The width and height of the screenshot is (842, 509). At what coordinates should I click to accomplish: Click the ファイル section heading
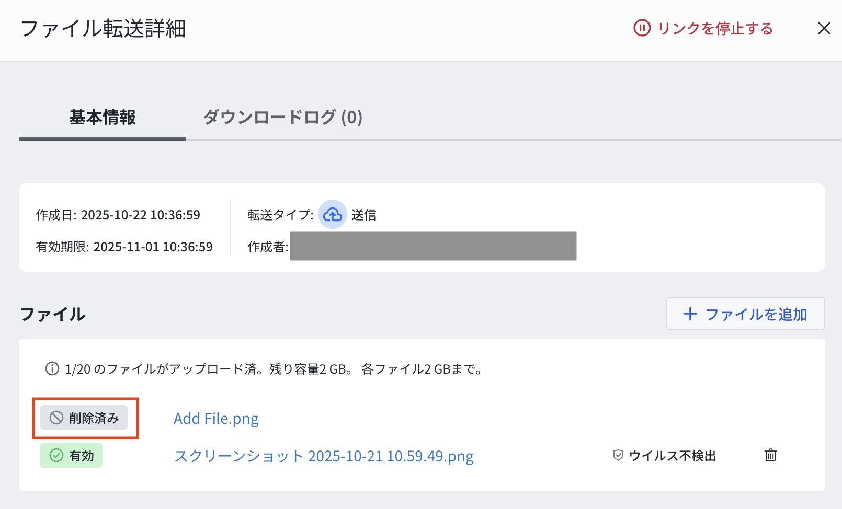(x=52, y=314)
